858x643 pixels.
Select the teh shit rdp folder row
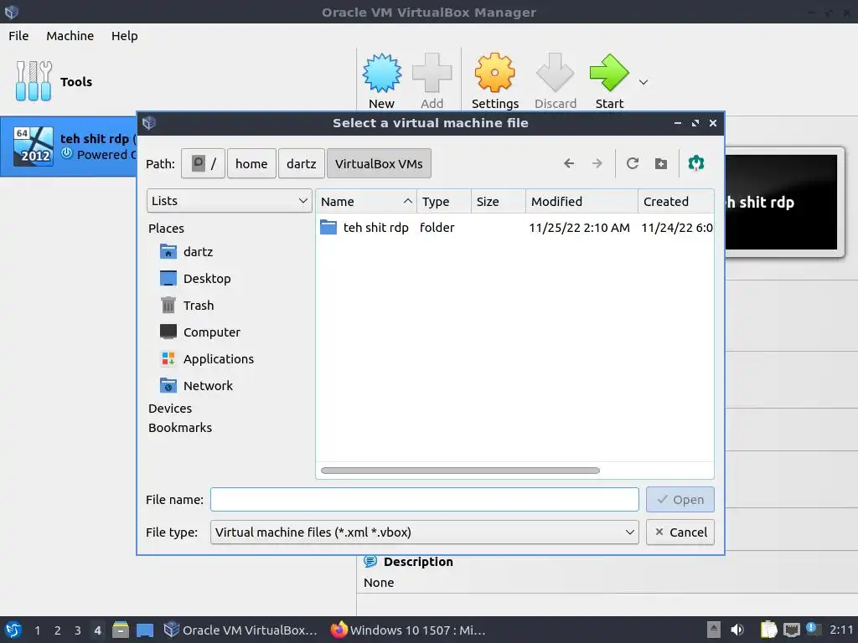click(515, 228)
